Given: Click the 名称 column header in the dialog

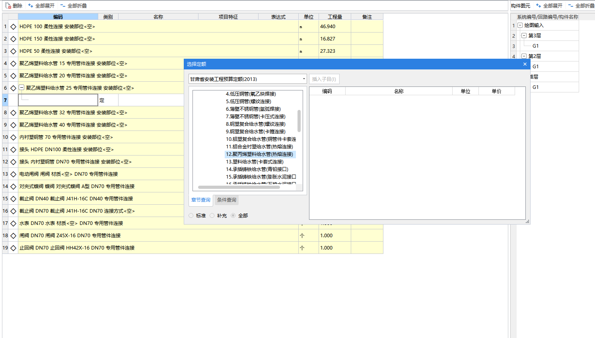Looking at the screenshot, I should pos(399,91).
